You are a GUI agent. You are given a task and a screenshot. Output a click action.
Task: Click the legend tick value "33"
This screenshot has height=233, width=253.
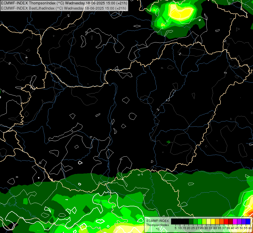coord(215,228)
